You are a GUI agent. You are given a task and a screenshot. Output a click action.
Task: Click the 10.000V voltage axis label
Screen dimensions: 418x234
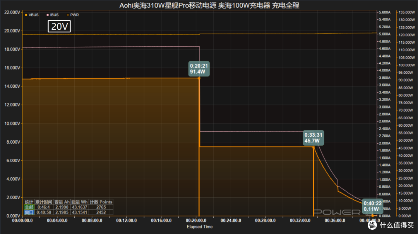coord(12,124)
